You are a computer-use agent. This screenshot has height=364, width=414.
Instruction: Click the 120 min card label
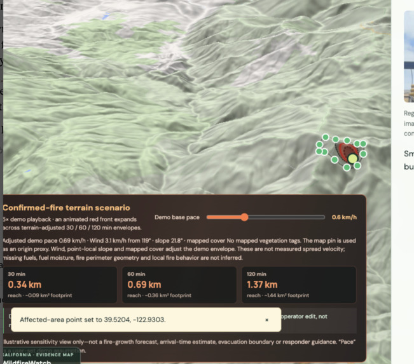(256, 274)
